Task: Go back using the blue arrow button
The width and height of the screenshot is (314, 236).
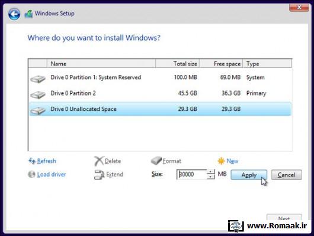Action: tap(14, 14)
